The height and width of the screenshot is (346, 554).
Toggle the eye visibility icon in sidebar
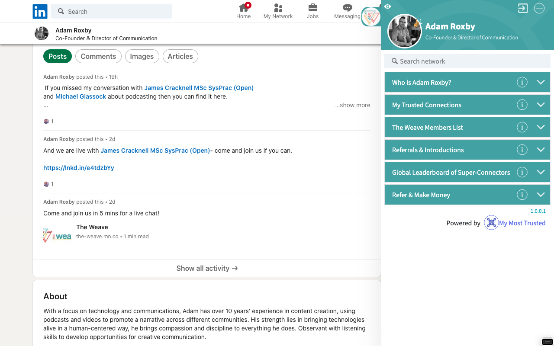pos(388,6)
